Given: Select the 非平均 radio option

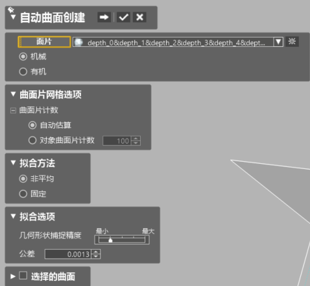Looking at the screenshot, I should (x=23, y=179).
